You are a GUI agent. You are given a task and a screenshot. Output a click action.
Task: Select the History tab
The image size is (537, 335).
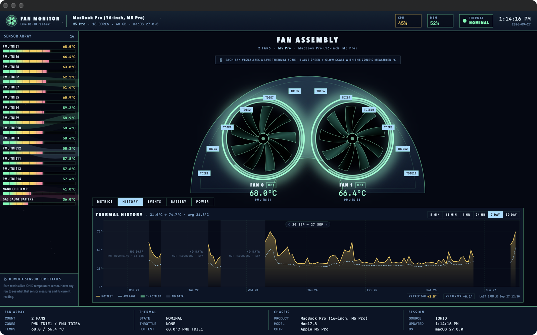tap(130, 202)
